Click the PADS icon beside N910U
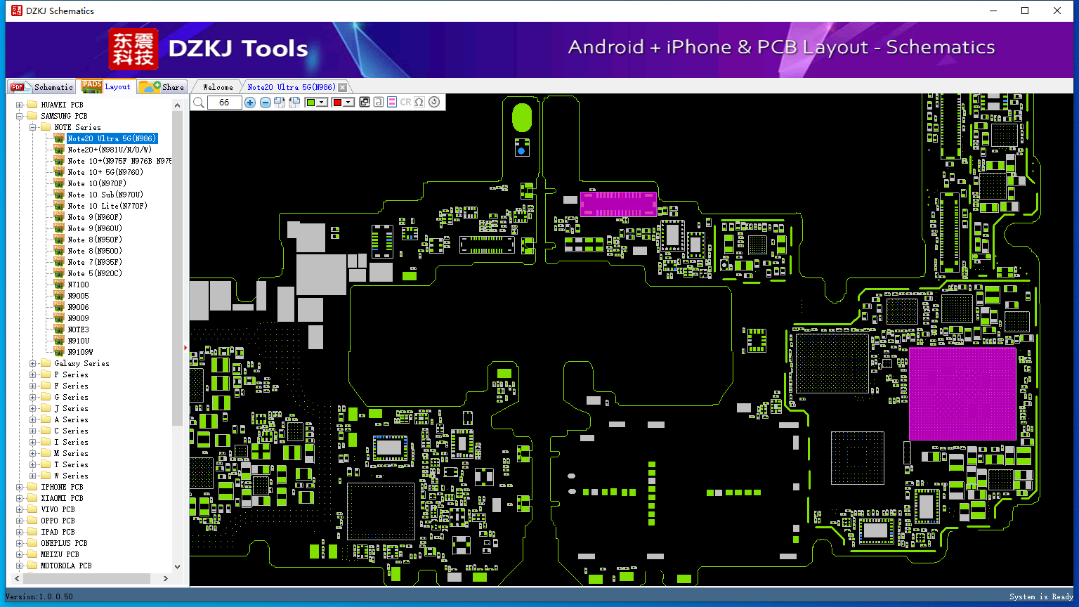Image resolution: width=1079 pixels, height=607 pixels. (59, 341)
